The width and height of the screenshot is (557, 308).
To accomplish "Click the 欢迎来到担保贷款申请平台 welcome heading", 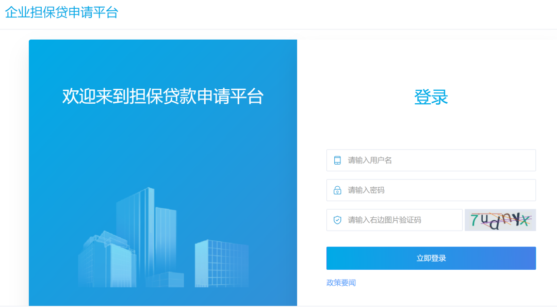I will click(162, 96).
